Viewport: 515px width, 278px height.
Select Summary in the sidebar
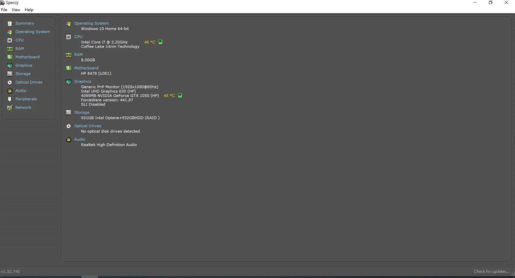(x=25, y=23)
